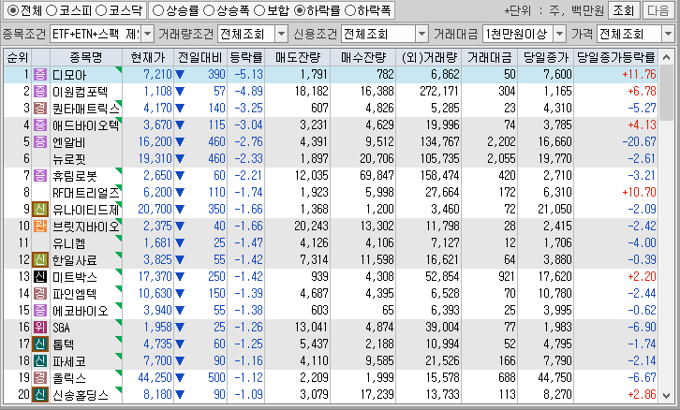
Task: Sort by the 당일종가 column header
Action: [x=545, y=57]
